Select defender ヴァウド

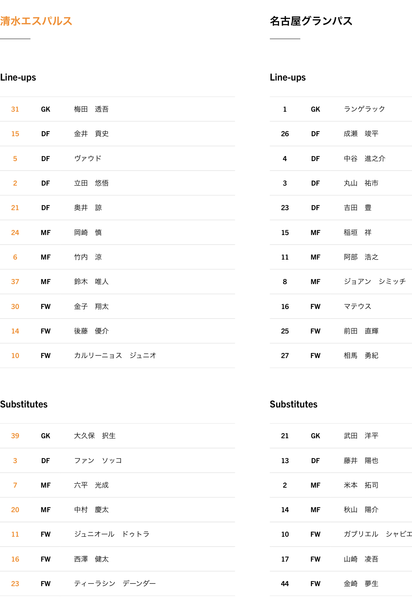pos(88,159)
